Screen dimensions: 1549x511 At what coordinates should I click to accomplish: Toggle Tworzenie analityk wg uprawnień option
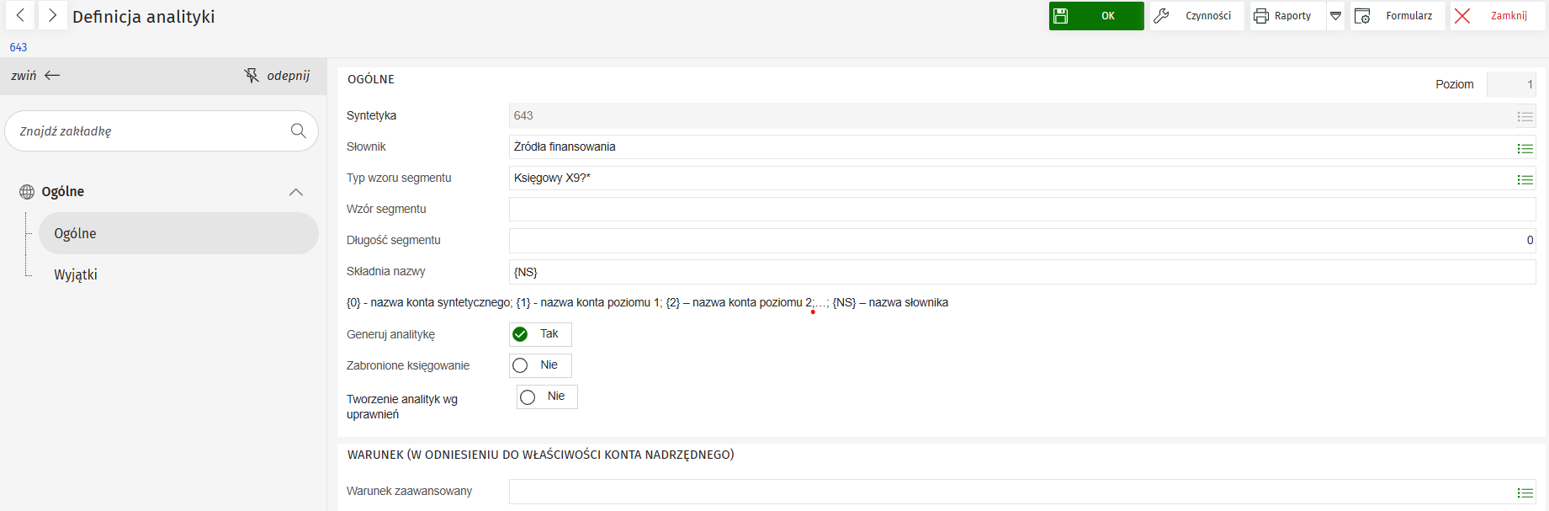click(x=528, y=397)
